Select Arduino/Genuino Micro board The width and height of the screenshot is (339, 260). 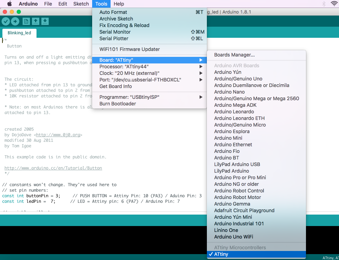256,124
